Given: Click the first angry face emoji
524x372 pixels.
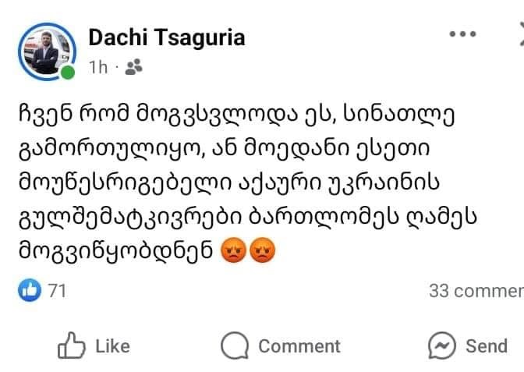Looking at the screenshot, I should [235, 254].
